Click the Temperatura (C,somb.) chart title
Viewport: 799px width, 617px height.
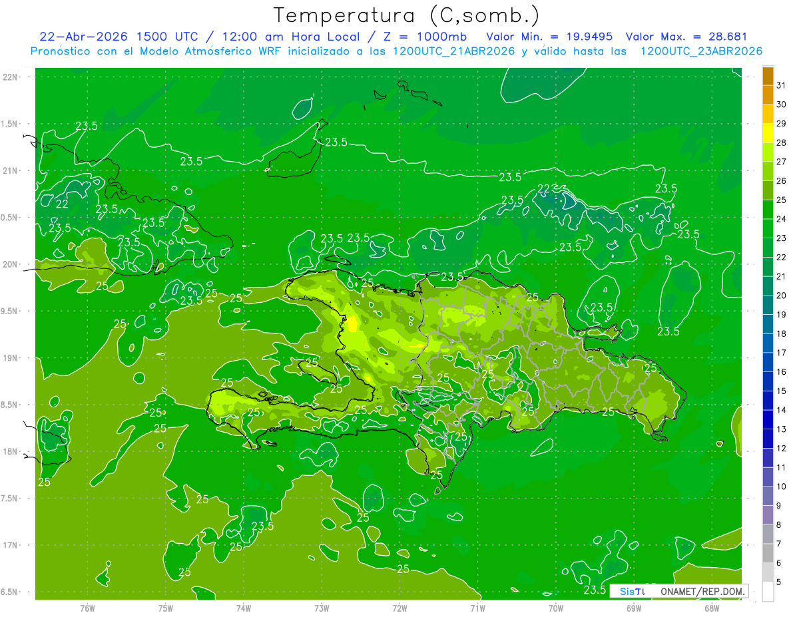pyautogui.click(x=407, y=15)
